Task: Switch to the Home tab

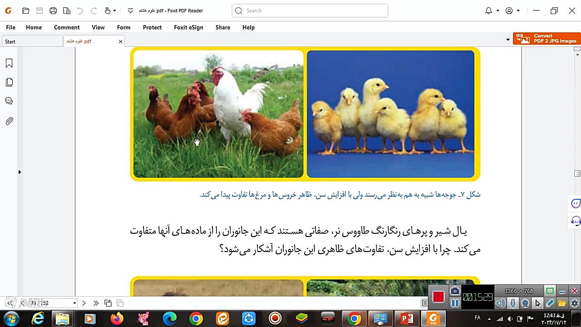Action: (34, 27)
